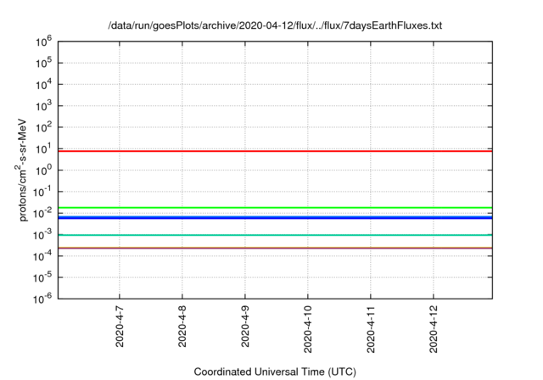Click the Coordinated Universal Time axis title
Viewport: 543px width, 380px height.
tap(275, 372)
